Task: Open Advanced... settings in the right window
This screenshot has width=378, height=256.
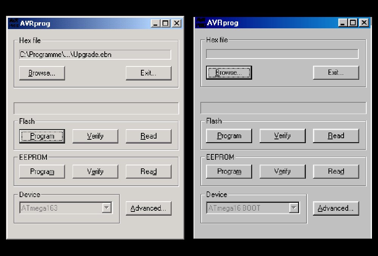Action: [336, 208]
